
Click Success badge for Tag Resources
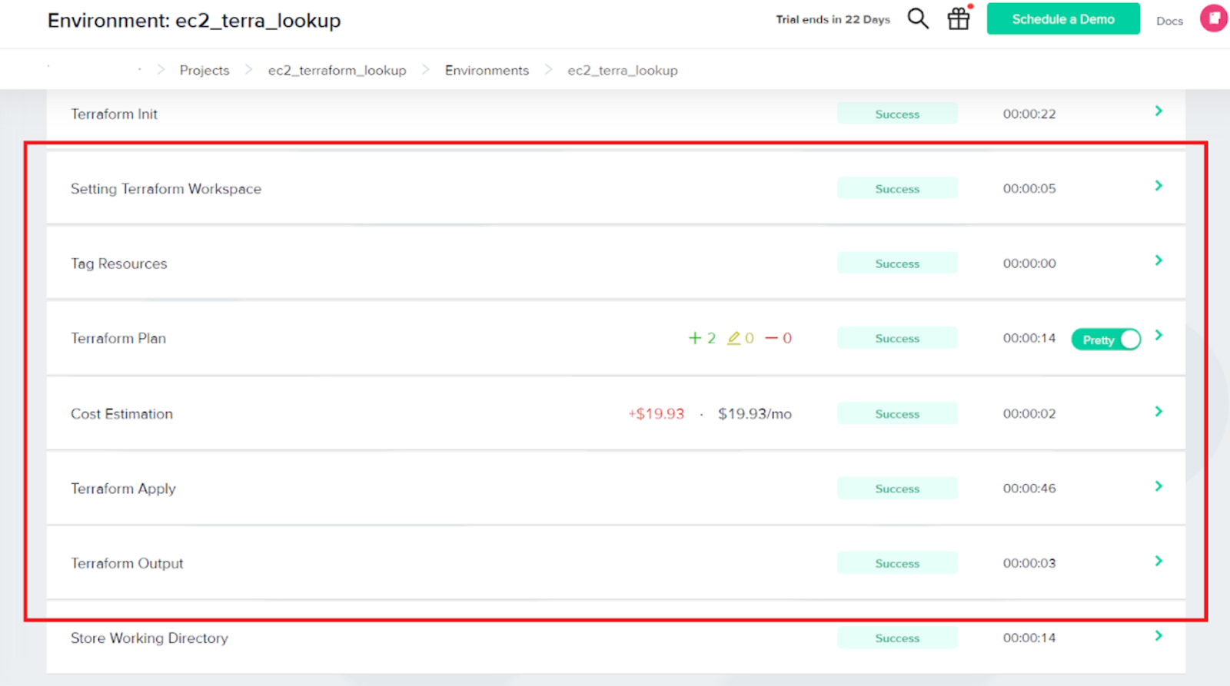click(897, 263)
